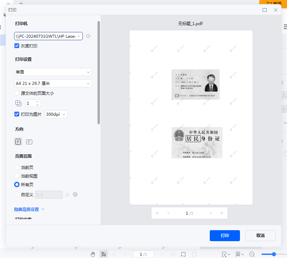Click the zoom out magnifier icon
Image resolution: width=287 pixels, height=258 pixels.
(x=252, y=254)
